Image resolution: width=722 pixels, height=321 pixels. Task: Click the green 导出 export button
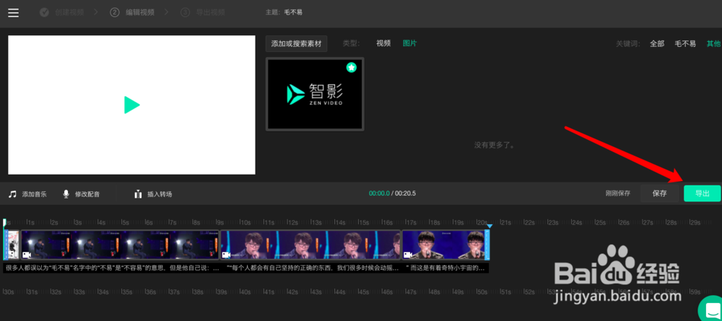coord(703,193)
